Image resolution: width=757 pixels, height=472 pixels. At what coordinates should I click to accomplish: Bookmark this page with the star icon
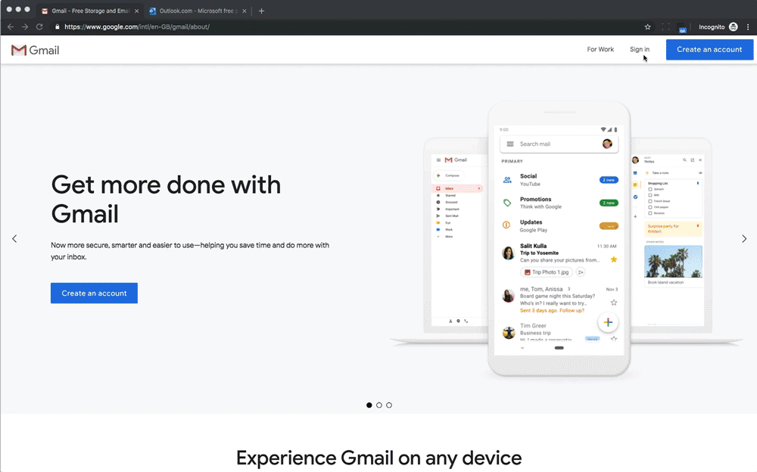pos(647,27)
